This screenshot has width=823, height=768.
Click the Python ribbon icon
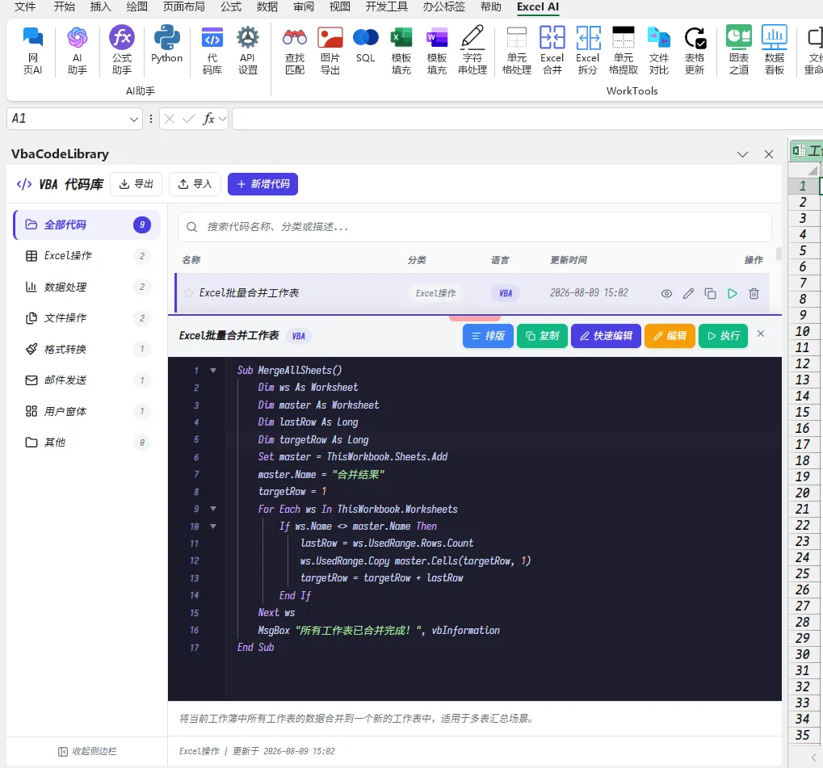[167, 44]
